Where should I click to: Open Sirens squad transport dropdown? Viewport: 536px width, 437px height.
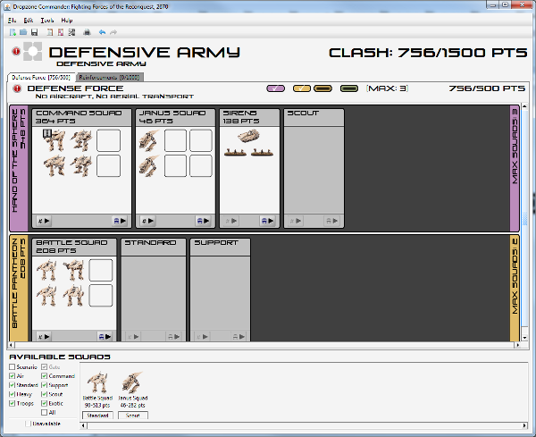(x=267, y=221)
